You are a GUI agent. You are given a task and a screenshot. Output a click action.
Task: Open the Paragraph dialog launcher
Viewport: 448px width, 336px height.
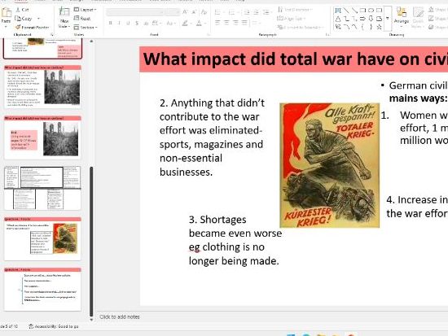[327, 34]
